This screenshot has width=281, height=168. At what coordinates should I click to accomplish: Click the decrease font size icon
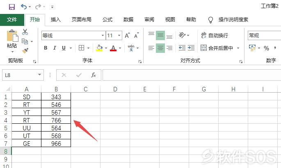pyautogui.click(x=137, y=35)
